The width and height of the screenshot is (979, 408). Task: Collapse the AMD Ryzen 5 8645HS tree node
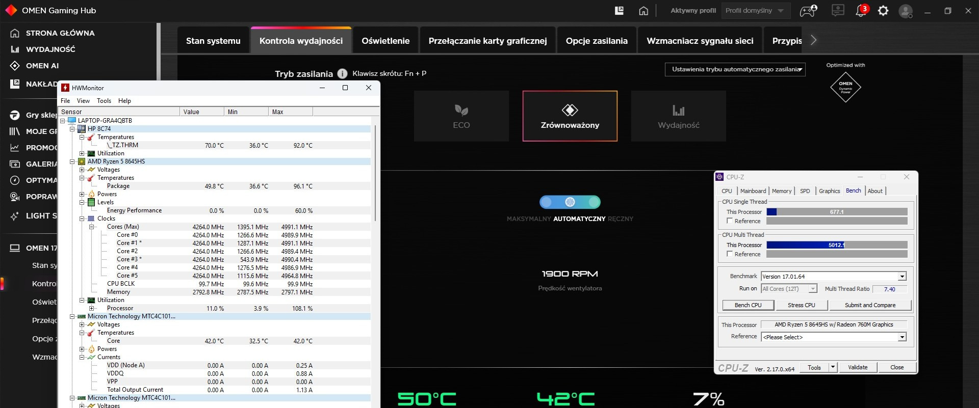click(x=72, y=161)
